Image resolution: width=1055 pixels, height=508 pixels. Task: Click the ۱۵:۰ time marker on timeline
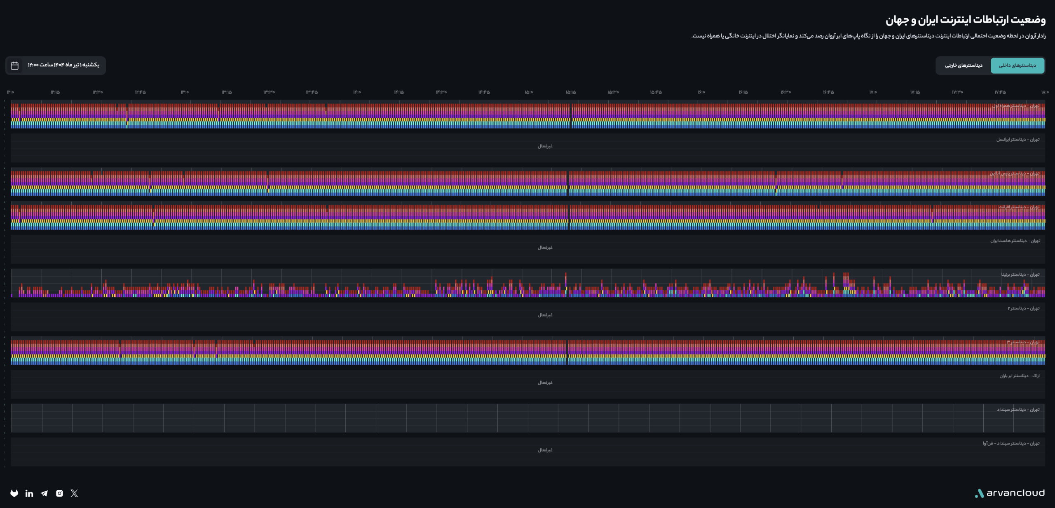pos(529,92)
